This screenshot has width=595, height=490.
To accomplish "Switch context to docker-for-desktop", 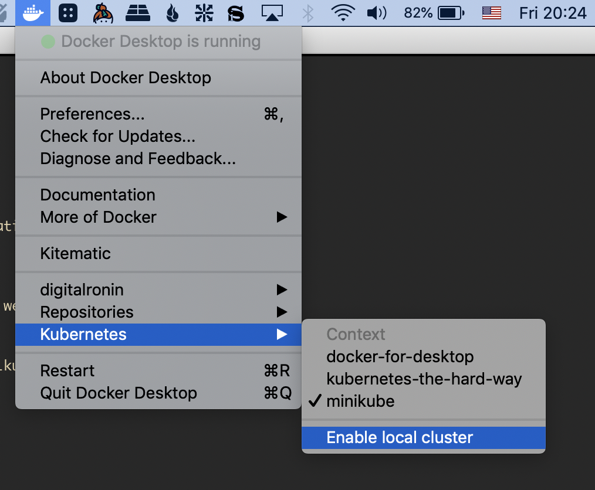I will (x=400, y=356).
